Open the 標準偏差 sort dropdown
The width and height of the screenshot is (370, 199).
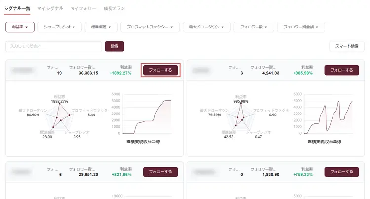tap(101, 27)
